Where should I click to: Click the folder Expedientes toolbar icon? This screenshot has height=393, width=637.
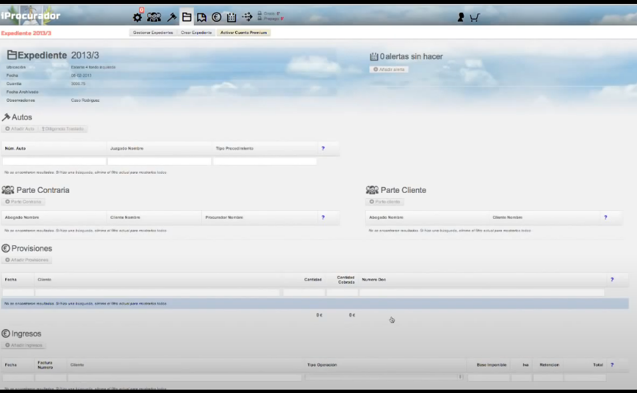click(187, 17)
